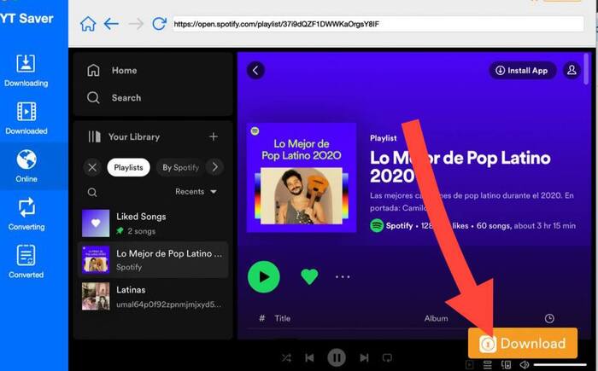Screen dimensions: 598x371
Task: Select the Online globe tab
Action: pos(26,166)
